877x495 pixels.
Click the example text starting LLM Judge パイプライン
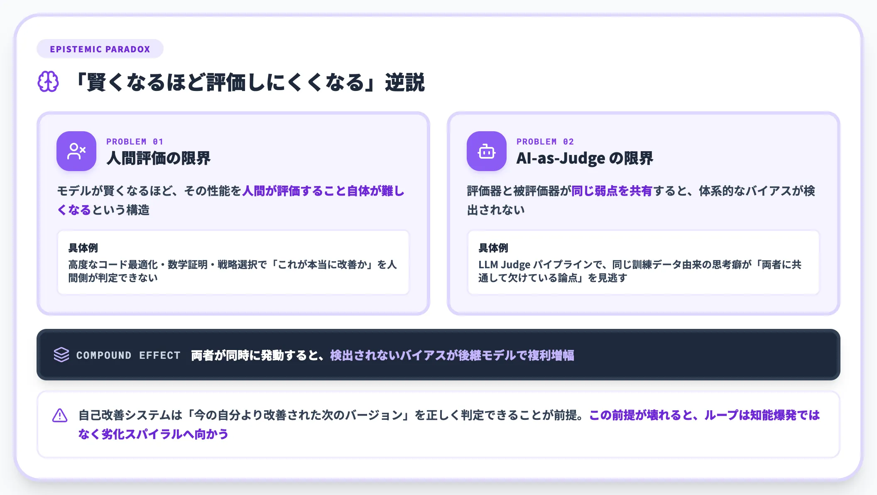click(x=640, y=271)
